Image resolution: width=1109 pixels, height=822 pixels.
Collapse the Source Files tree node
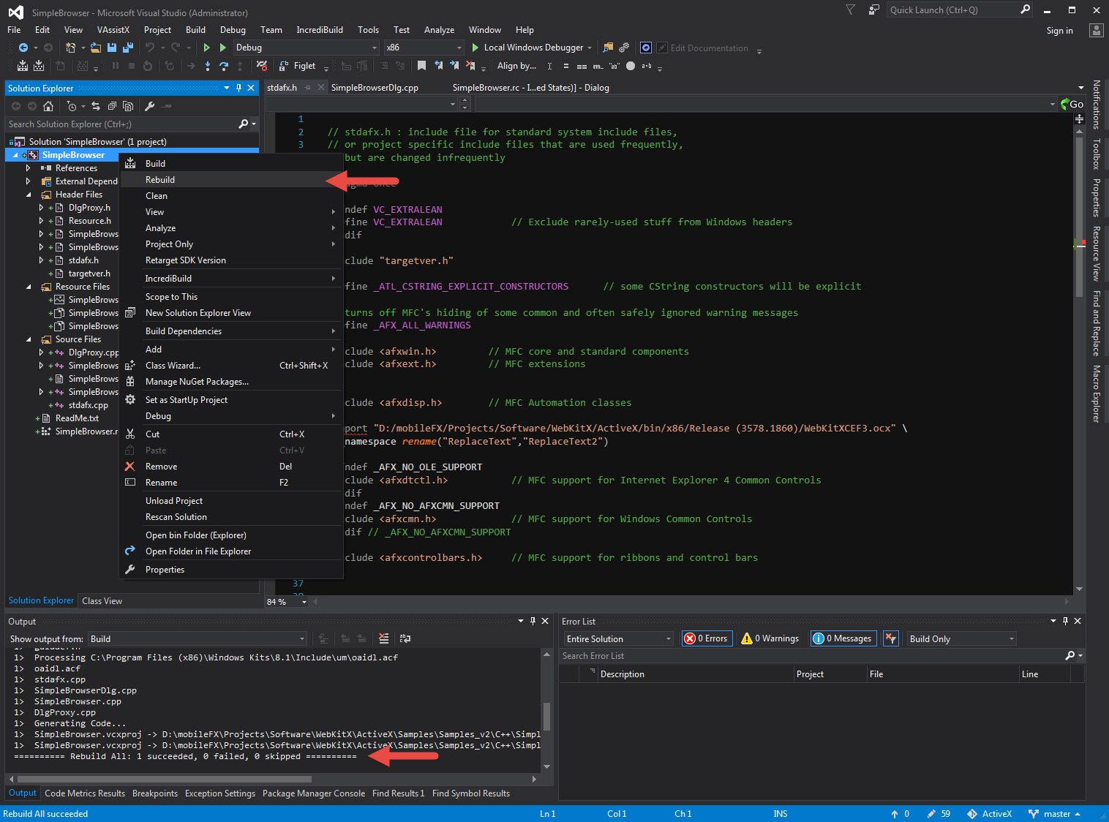[x=29, y=339]
